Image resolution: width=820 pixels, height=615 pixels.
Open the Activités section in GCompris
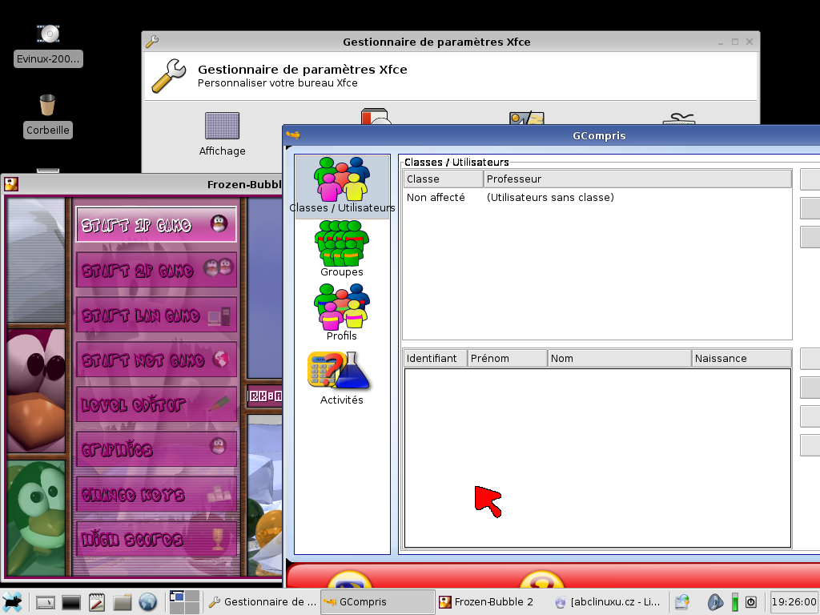(x=341, y=378)
